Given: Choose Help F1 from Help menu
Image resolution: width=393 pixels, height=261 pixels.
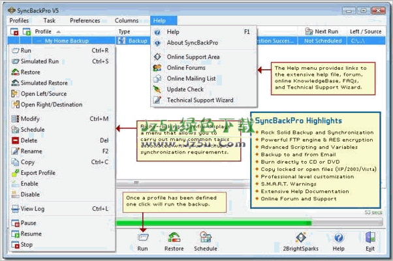Looking at the screenshot, I should (x=204, y=32).
